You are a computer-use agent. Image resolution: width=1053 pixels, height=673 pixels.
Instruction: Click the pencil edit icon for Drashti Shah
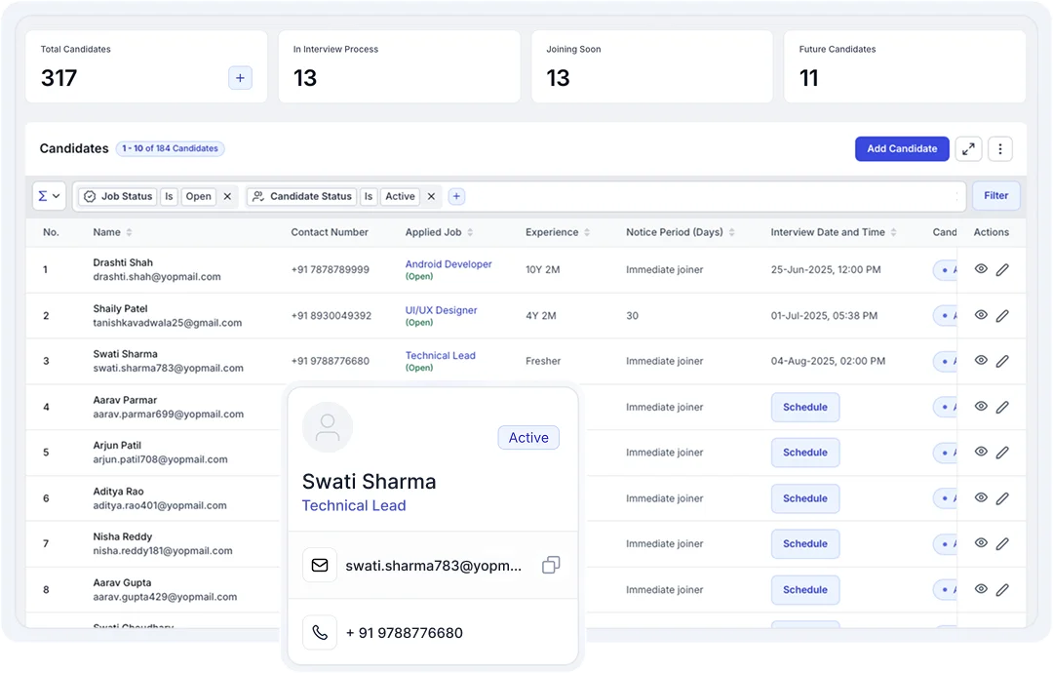coord(1002,270)
